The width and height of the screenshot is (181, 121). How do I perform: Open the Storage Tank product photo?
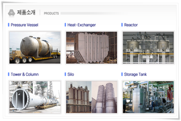[x=148, y=97]
